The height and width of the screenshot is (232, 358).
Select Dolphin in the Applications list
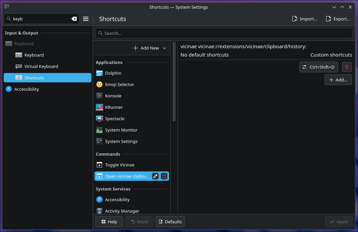113,73
